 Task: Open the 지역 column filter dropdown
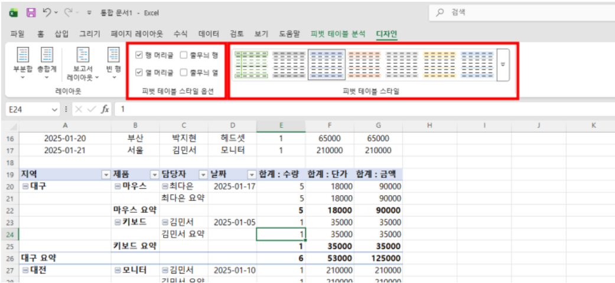tap(106, 175)
